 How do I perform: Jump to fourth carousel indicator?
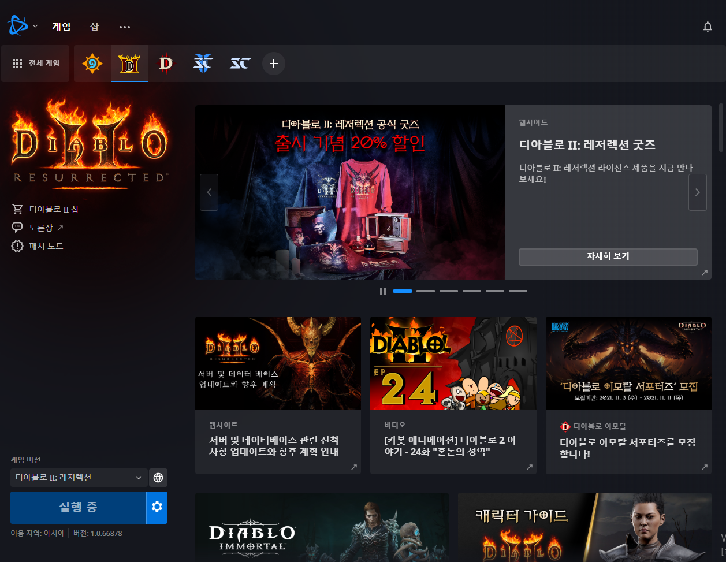coord(472,291)
